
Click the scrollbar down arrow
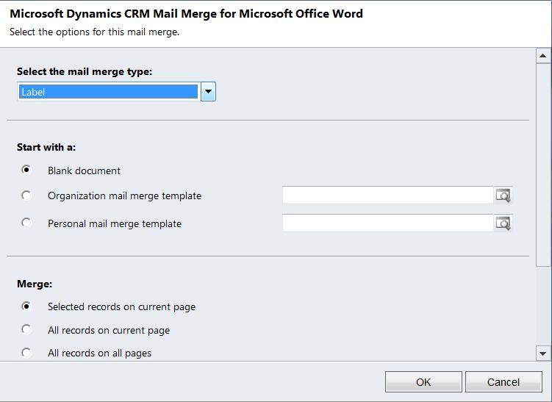click(x=543, y=353)
